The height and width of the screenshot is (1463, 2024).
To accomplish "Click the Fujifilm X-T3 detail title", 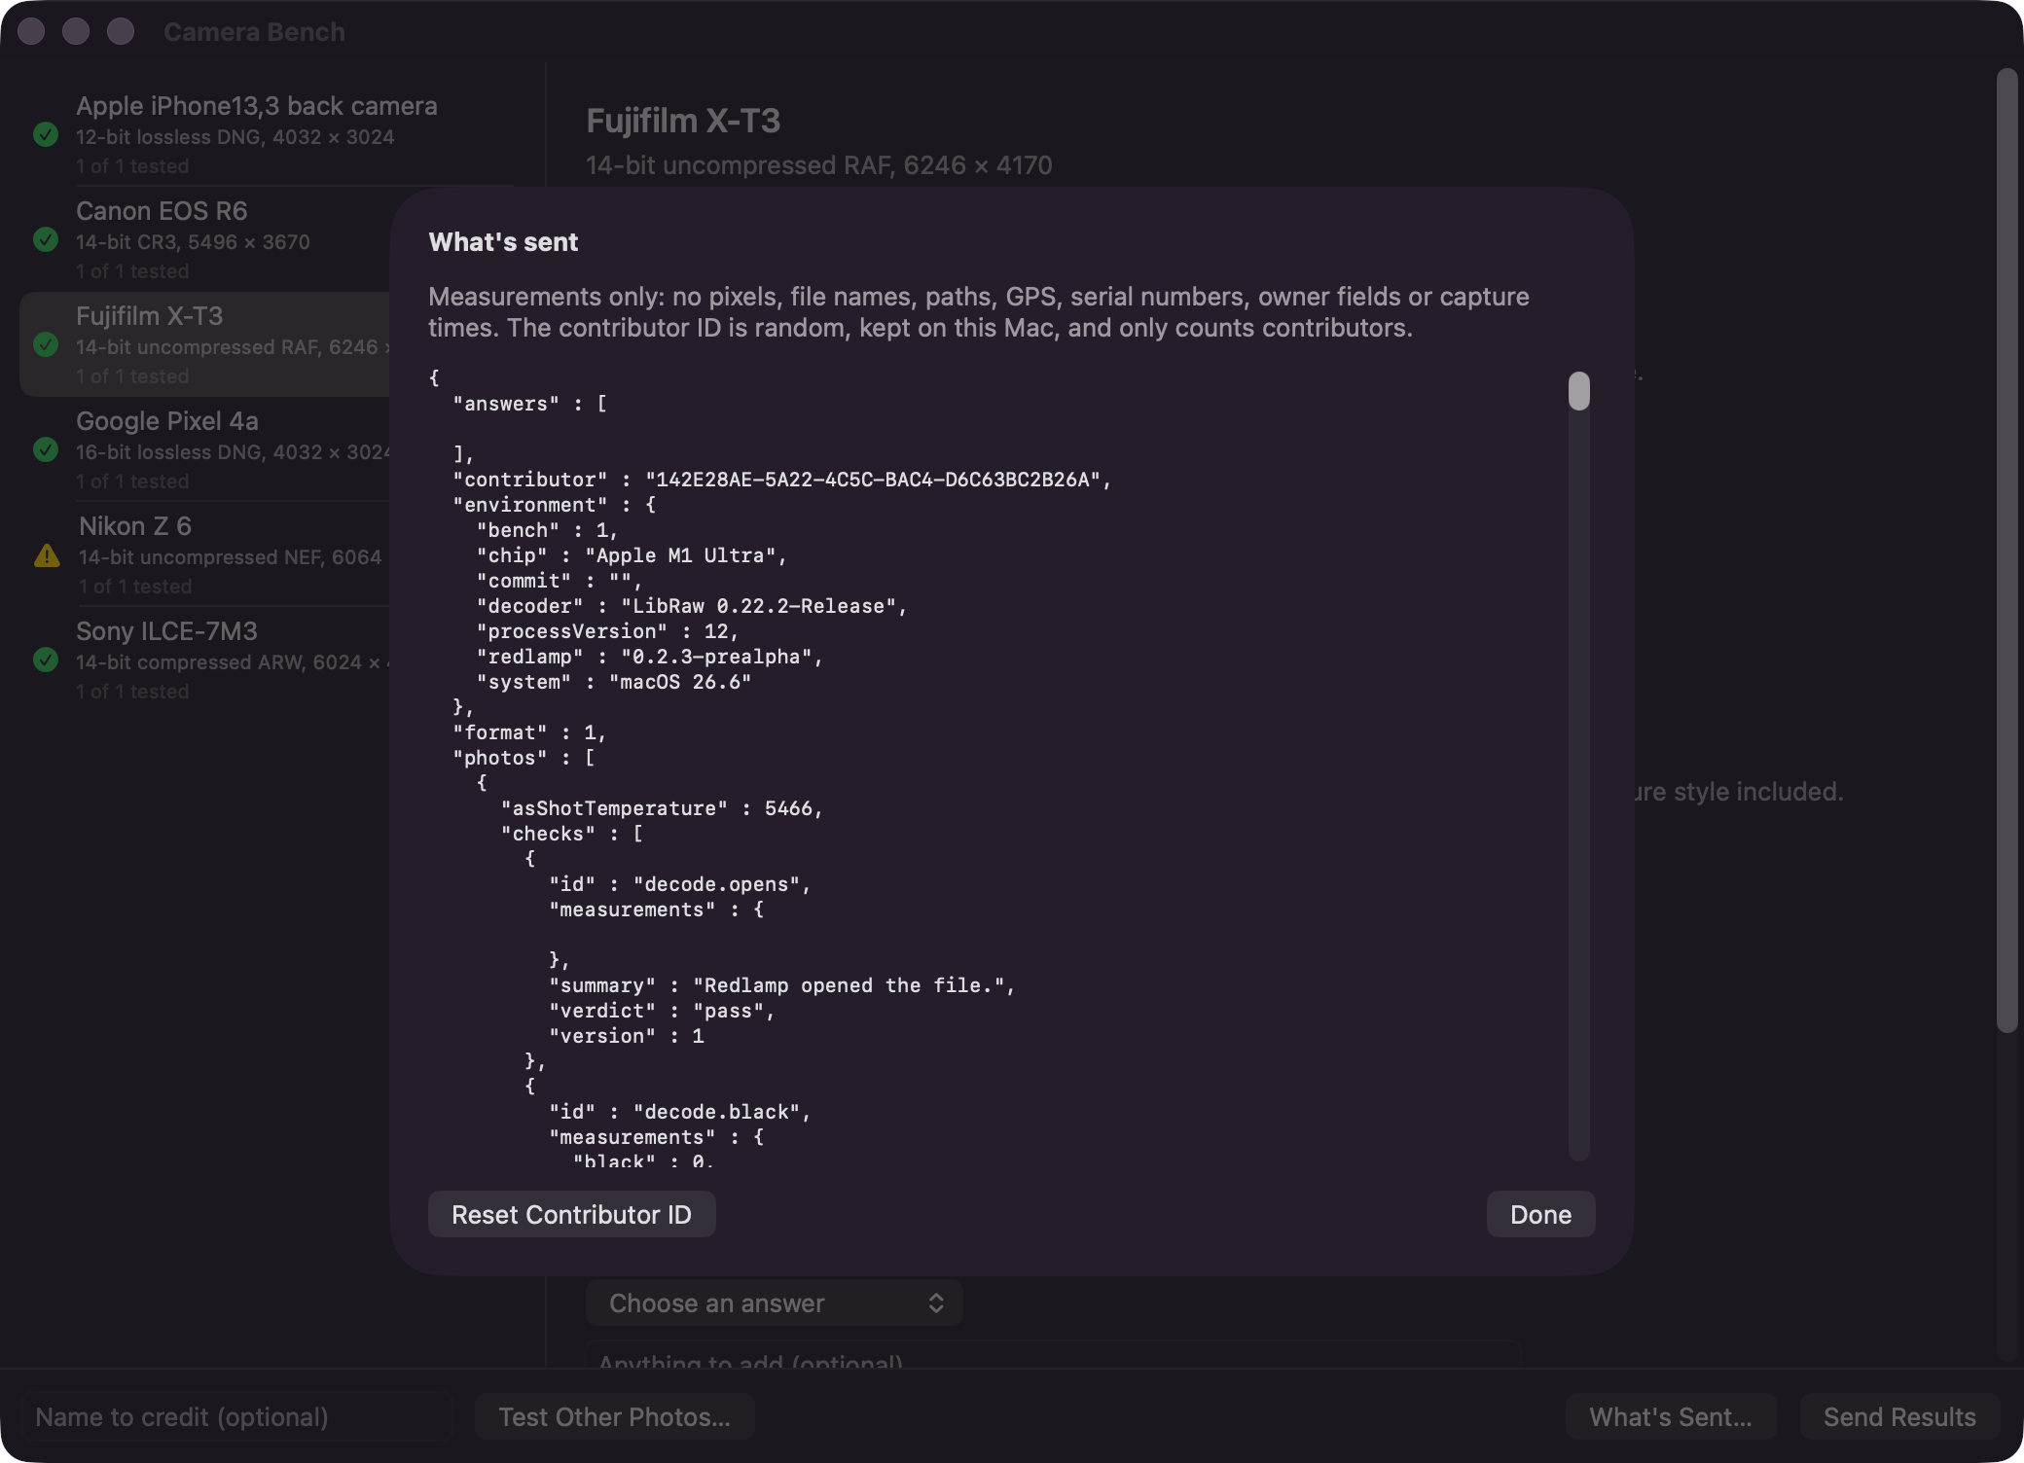I will pos(683,121).
